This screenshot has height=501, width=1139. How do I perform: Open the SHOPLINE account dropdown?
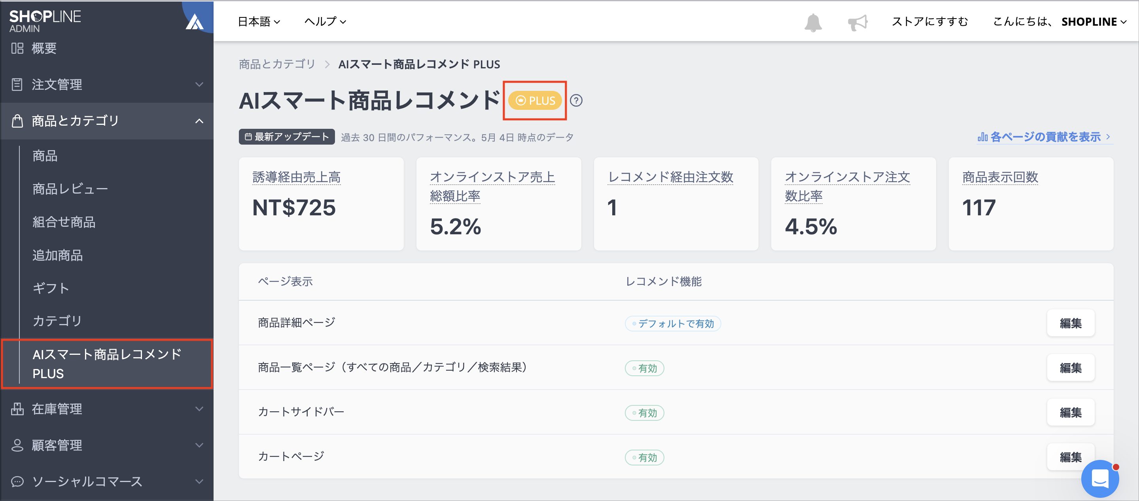(x=1094, y=22)
